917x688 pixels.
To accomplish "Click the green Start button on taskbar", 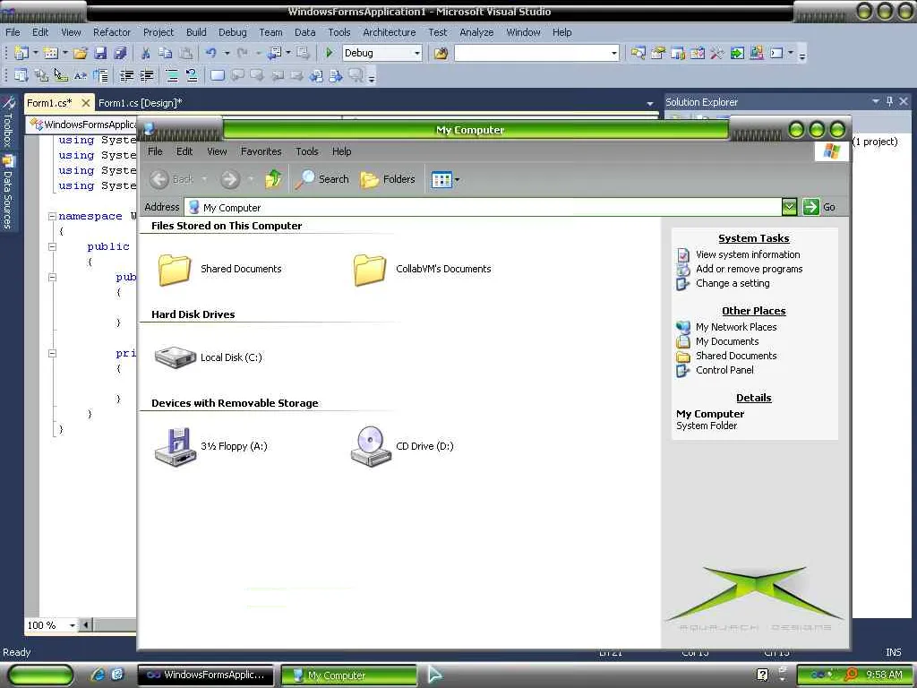I will point(41,675).
